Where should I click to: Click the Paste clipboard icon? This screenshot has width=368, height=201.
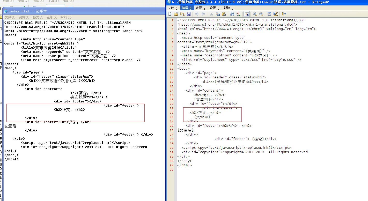[224, 14]
